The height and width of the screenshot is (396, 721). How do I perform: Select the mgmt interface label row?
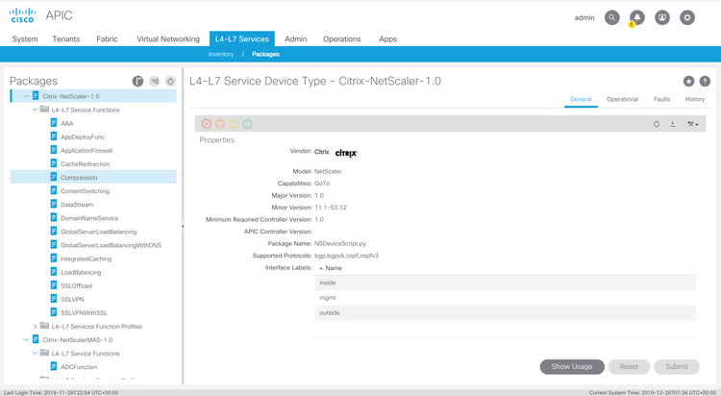505,298
